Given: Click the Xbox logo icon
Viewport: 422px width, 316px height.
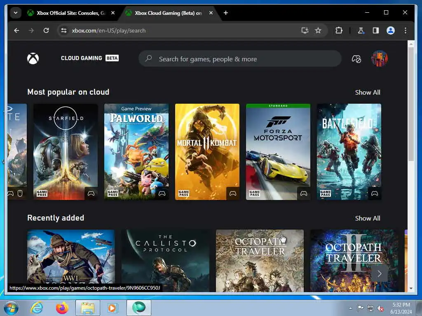Looking at the screenshot, I should [33, 58].
